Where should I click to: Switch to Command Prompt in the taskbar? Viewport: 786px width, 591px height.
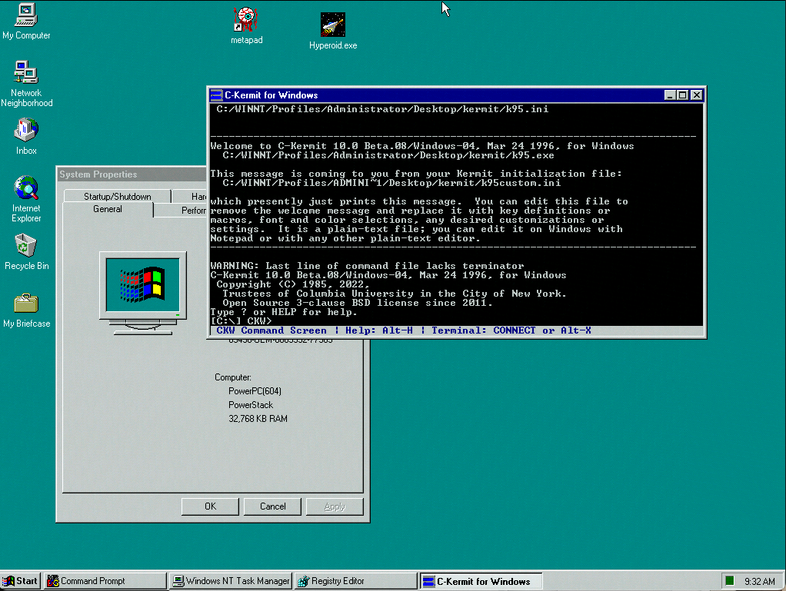[x=105, y=581]
